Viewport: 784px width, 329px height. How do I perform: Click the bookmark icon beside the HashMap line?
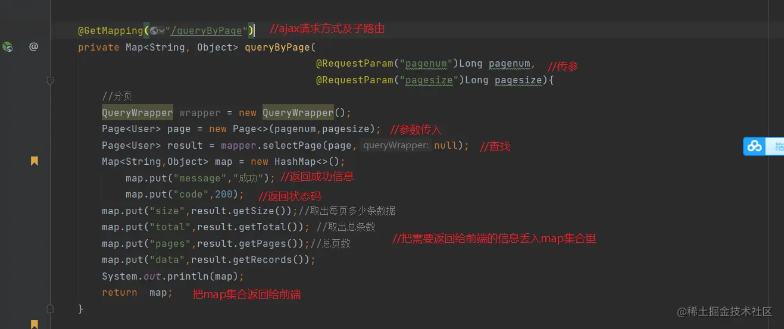click(35, 161)
